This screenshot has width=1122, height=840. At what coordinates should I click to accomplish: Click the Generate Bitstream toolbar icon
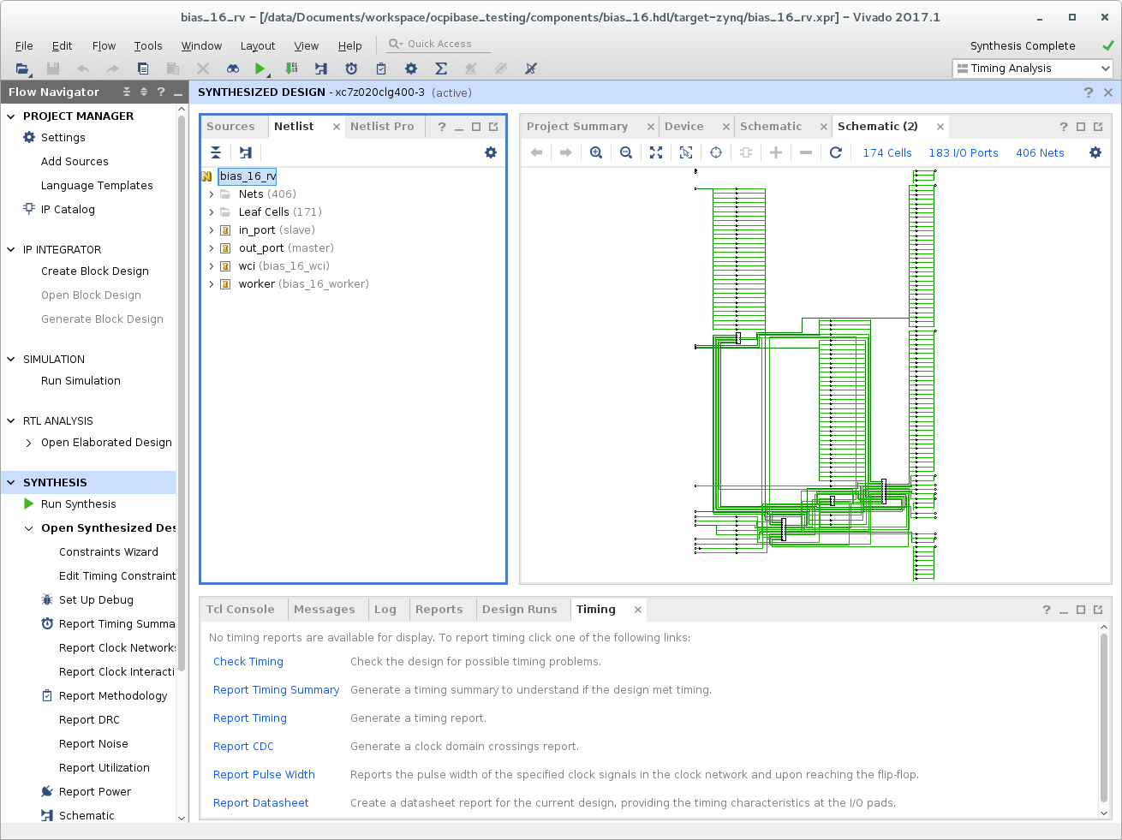click(291, 69)
